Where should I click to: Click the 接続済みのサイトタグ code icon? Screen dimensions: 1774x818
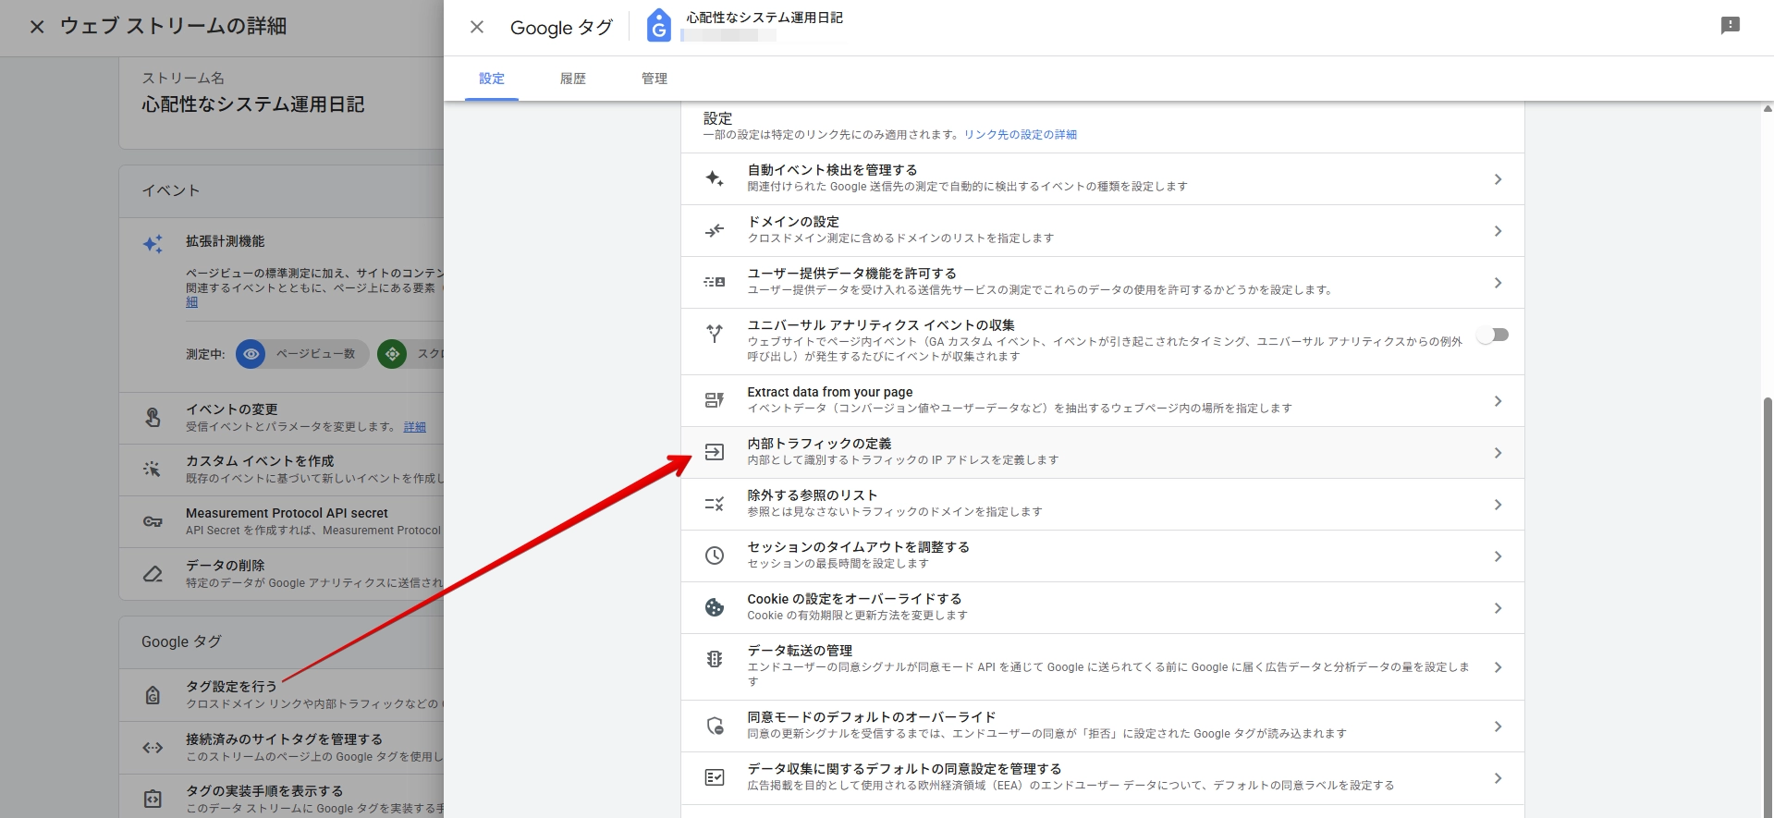tap(153, 747)
